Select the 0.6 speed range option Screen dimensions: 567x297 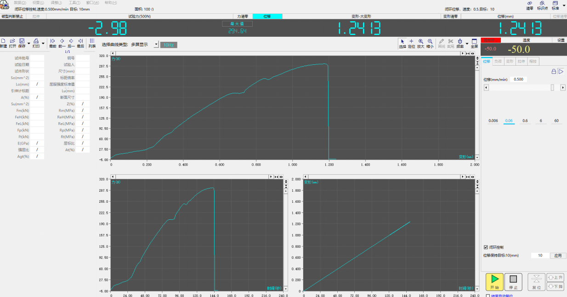pyautogui.click(x=525, y=121)
